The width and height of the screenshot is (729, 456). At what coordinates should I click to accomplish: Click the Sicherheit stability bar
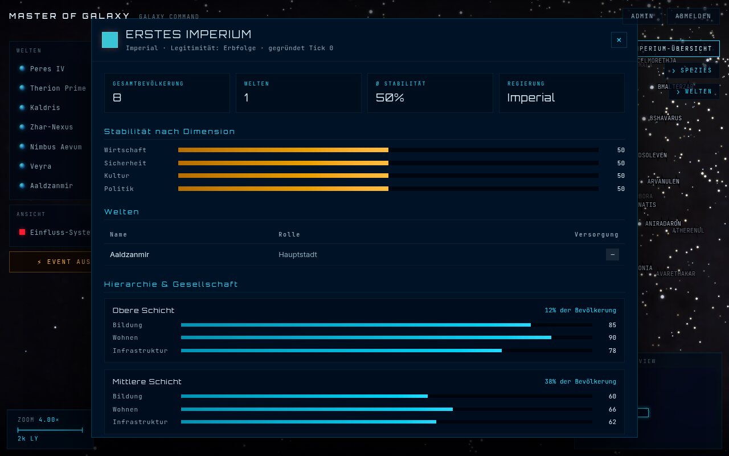[x=388, y=163]
